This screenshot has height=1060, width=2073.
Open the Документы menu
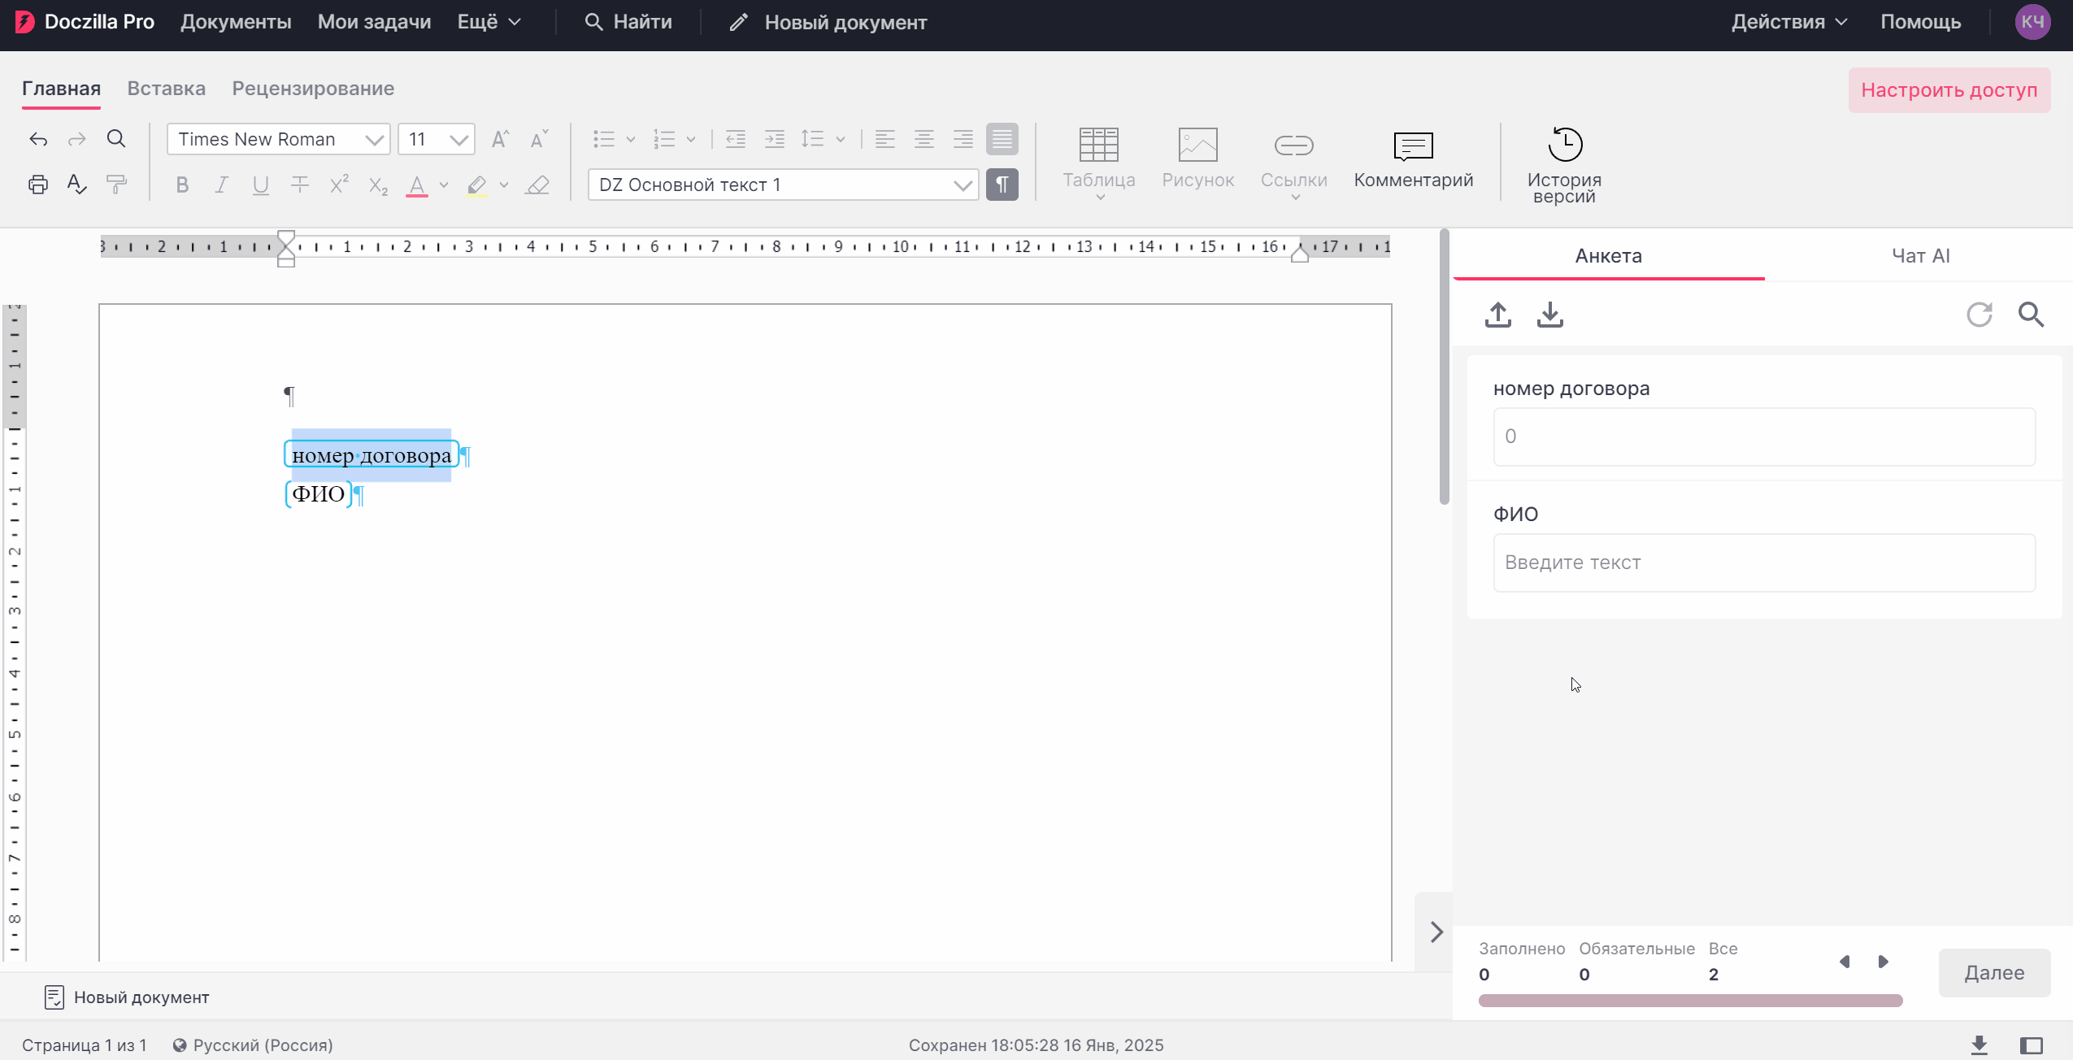coord(236,22)
